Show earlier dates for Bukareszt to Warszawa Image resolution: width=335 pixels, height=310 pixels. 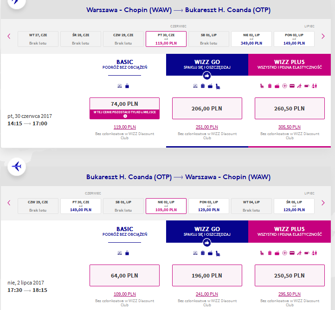(x=9, y=203)
